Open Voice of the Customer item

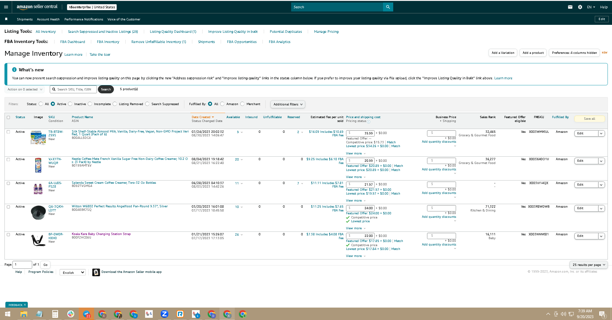(124, 19)
